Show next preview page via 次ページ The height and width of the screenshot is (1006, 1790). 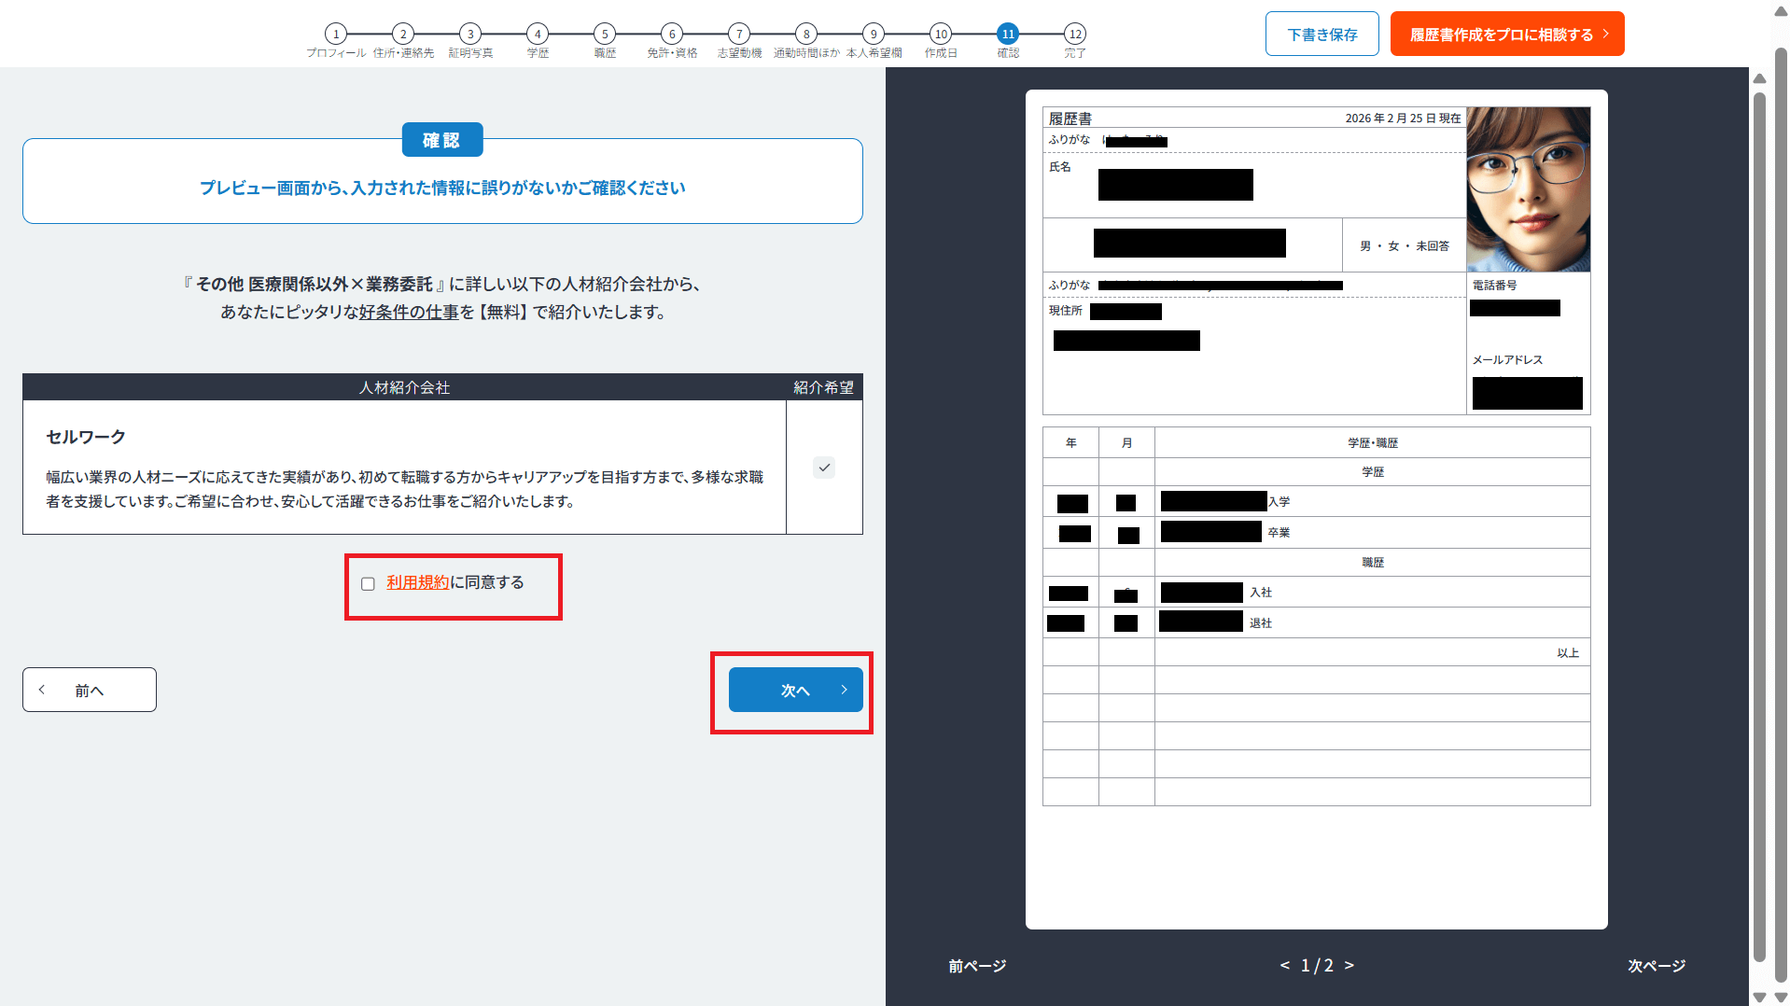click(1656, 966)
